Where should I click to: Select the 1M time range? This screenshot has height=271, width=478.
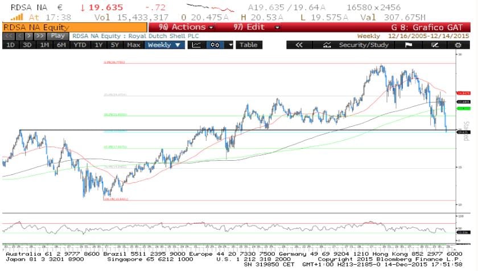[44, 45]
